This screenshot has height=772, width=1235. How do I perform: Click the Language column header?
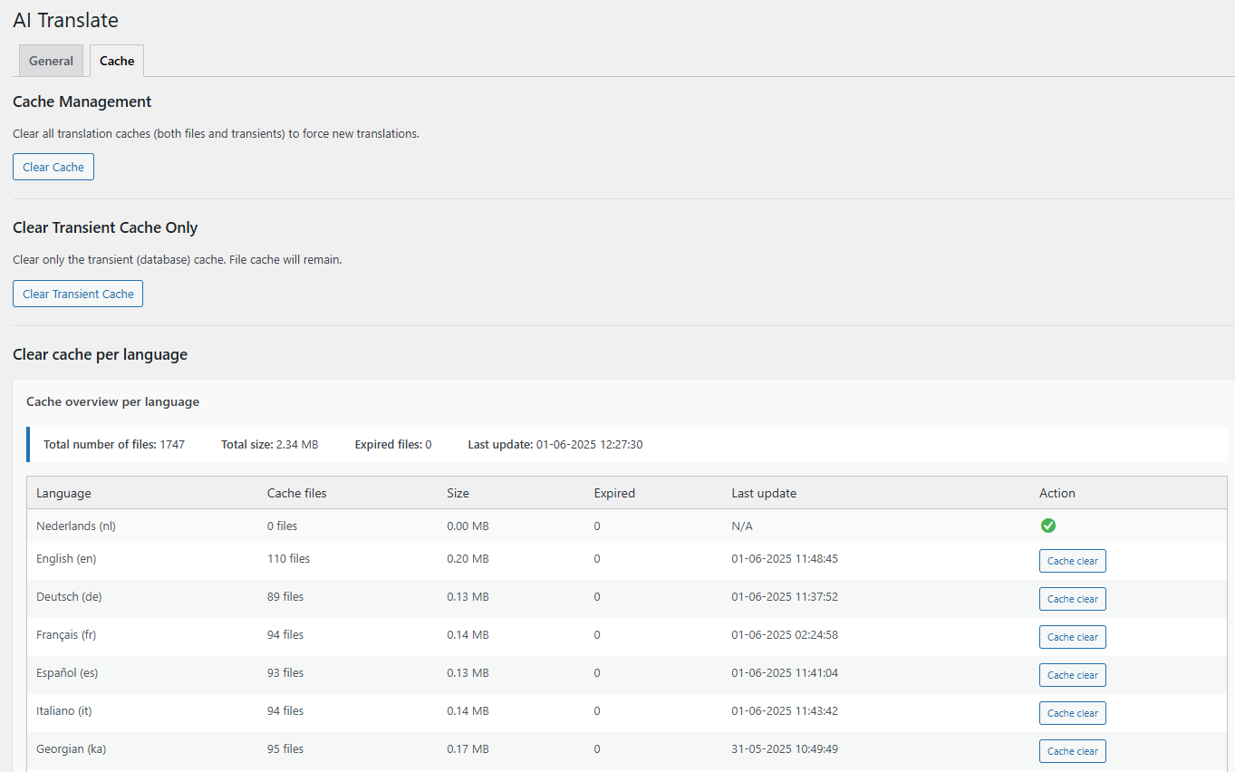pyautogui.click(x=63, y=493)
